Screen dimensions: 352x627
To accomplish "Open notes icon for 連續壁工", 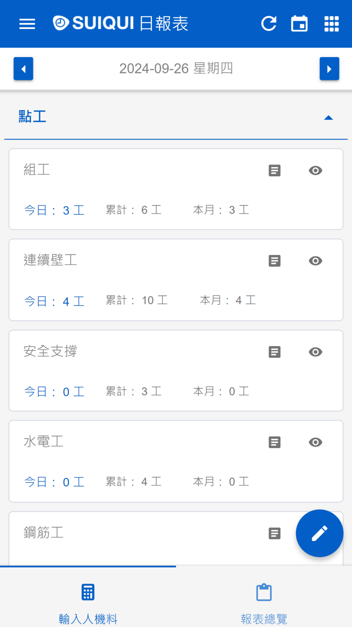I will pos(275,261).
